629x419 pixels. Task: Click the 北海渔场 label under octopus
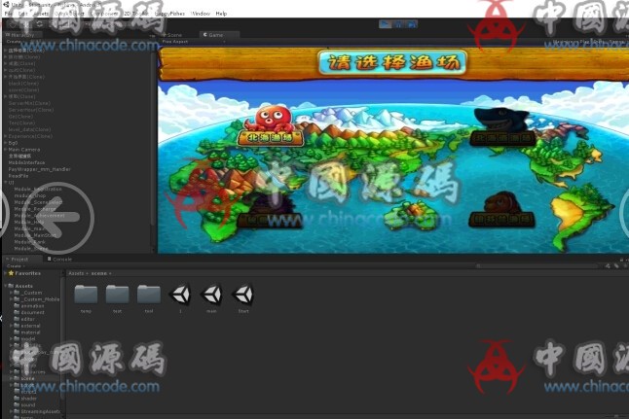click(270, 138)
